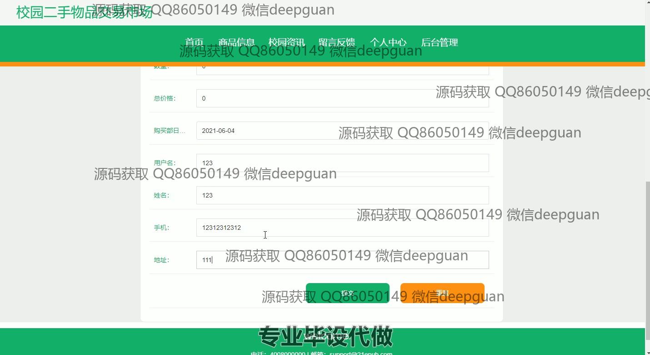The width and height of the screenshot is (650, 355).
Task: Click the 校园二手物品交易市场 site title
Action: [x=84, y=12]
